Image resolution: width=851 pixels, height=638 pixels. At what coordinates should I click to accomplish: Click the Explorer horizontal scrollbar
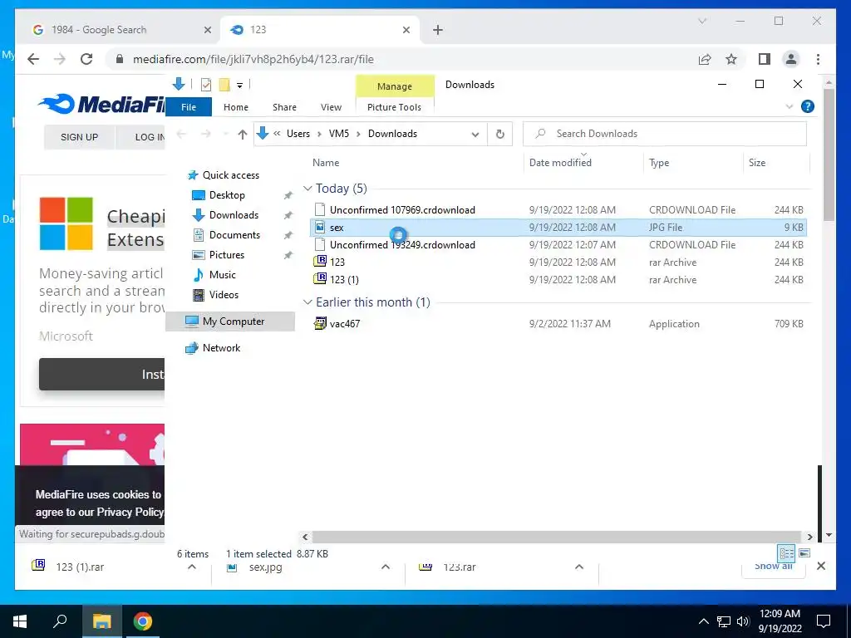[556, 537]
